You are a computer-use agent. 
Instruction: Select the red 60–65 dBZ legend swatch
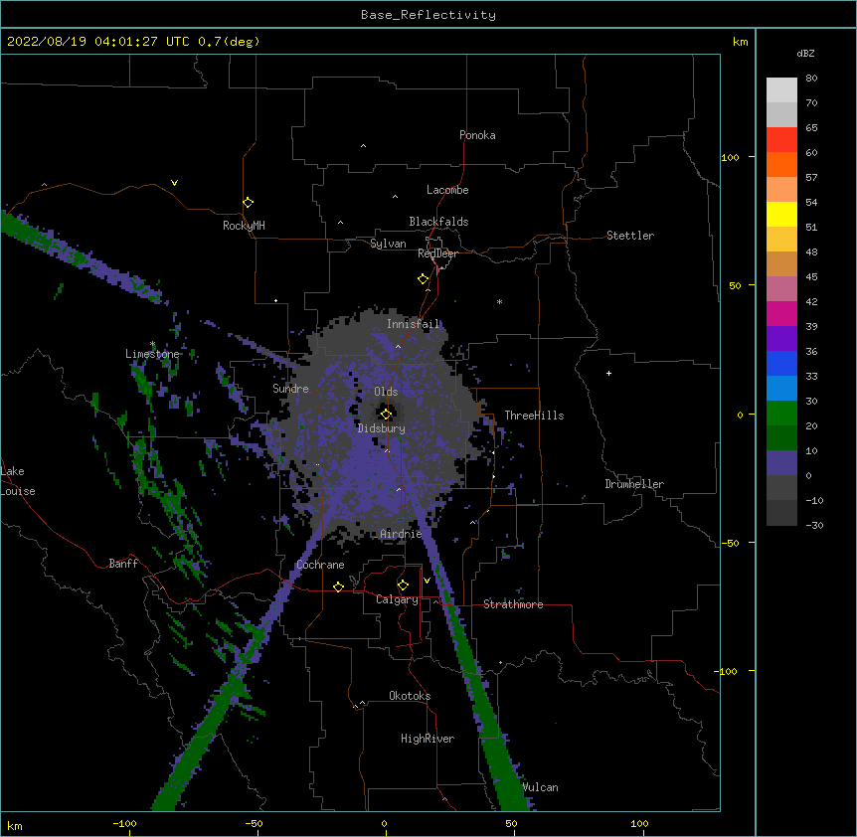pos(781,140)
